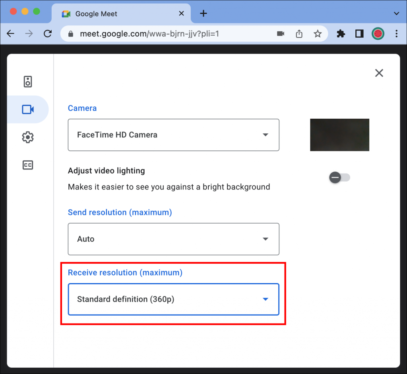Open the Chrome side panel icon

pyautogui.click(x=359, y=34)
